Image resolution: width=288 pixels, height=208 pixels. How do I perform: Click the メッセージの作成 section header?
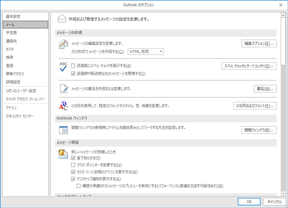(166, 33)
